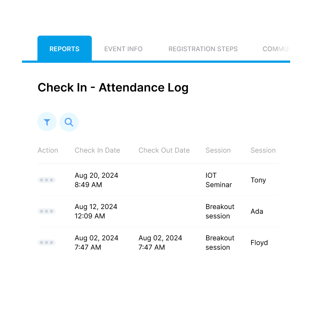
Task: Open the action menu for Floyd's row
Action: (x=46, y=242)
